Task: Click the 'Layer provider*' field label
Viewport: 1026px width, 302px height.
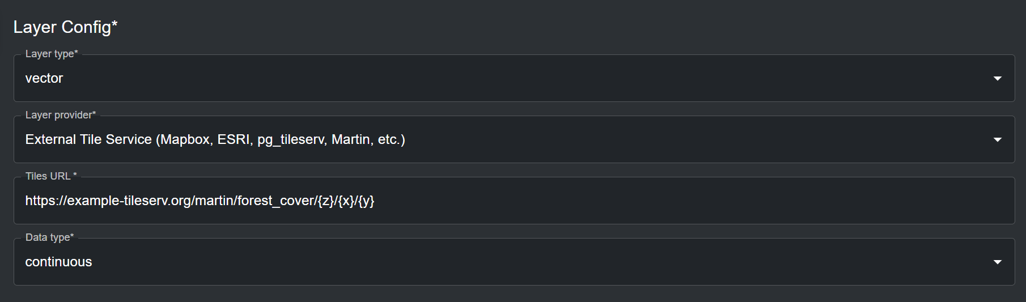Action: (x=61, y=115)
